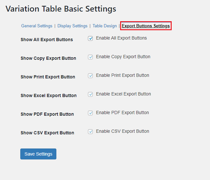
Task: Click the Show Excel Export Button row label
Action: click(49, 96)
